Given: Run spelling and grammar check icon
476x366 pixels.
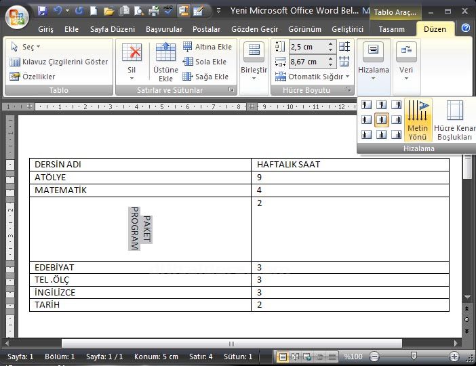Looking at the screenshot, I should 168,11.
